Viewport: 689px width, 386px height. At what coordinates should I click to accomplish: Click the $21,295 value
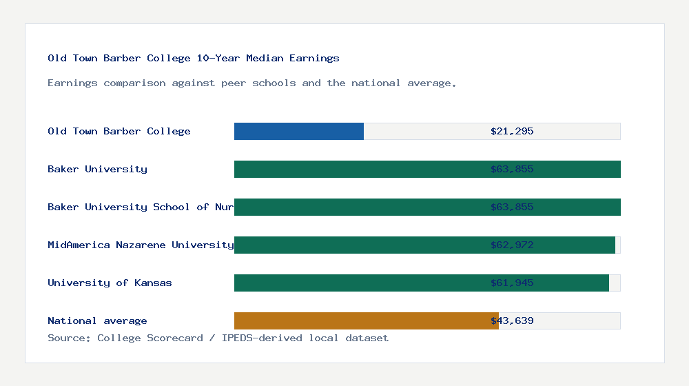point(512,131)
